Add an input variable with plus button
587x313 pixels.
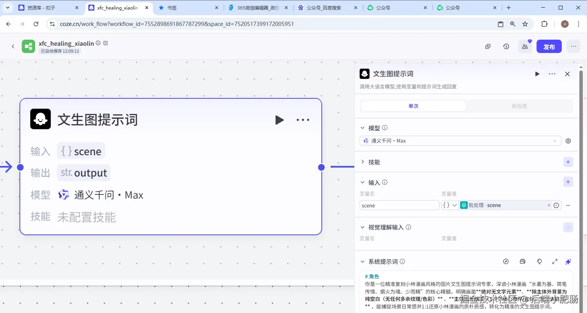coord(568,182)
